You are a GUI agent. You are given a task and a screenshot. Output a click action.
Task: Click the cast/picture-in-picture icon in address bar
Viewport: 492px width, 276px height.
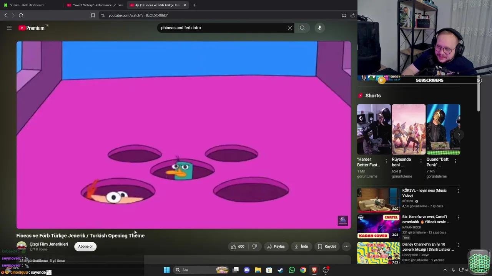coord(344,15)
